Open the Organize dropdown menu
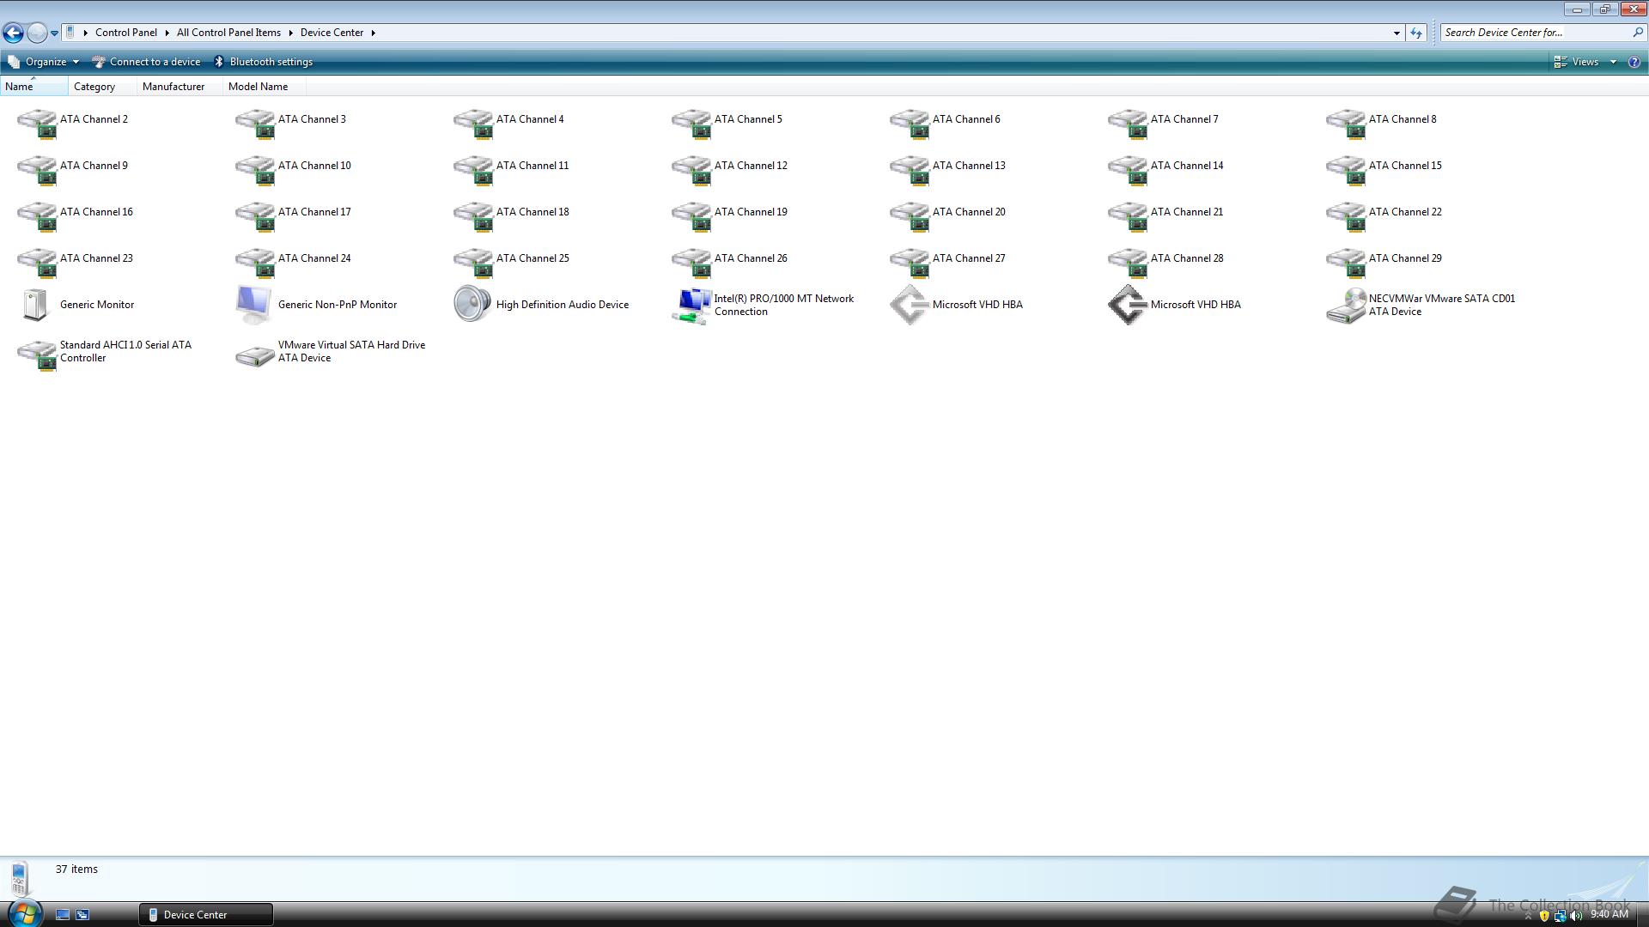The image size is (1649, 927). pos(43,62)
